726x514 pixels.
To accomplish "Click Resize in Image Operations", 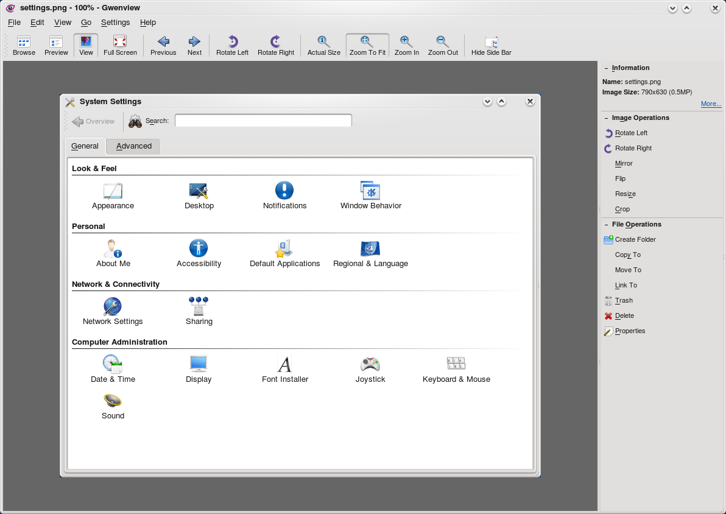I will 625,194.
